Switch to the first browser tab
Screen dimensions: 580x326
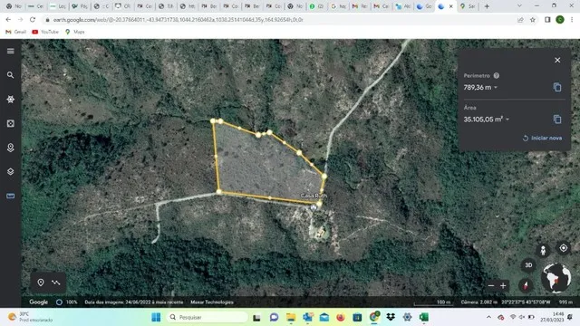14,6
